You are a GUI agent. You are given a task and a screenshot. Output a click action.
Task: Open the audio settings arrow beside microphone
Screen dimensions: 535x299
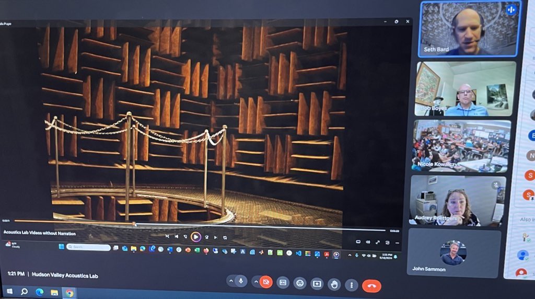tap(231, 281)
